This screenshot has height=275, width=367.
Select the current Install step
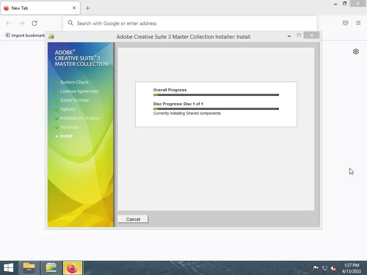[x=66, y=136]
